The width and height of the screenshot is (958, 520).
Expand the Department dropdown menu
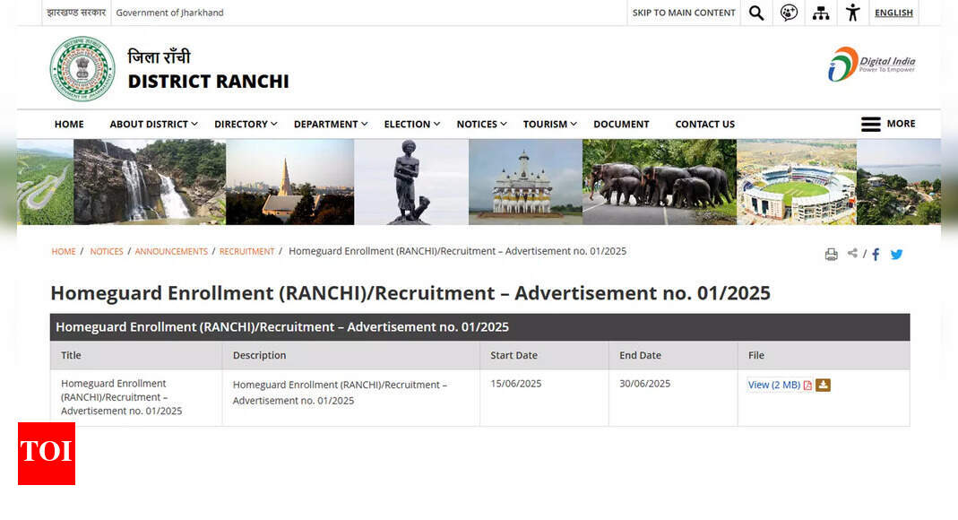330,125
